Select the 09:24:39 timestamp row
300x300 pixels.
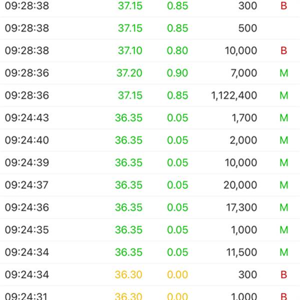click(27, 163)
